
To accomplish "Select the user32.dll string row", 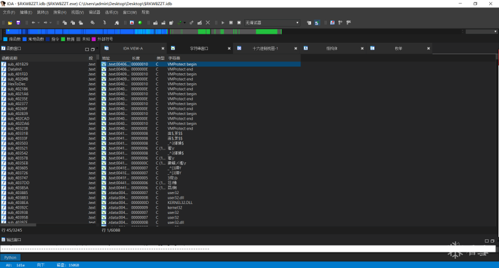I will point(176,198).
